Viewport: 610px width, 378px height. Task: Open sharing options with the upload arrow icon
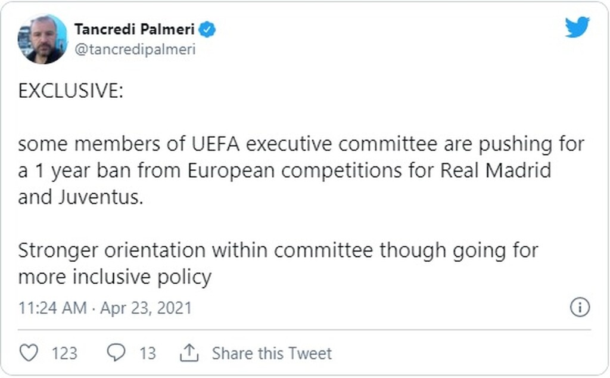[x=189, y=353]
